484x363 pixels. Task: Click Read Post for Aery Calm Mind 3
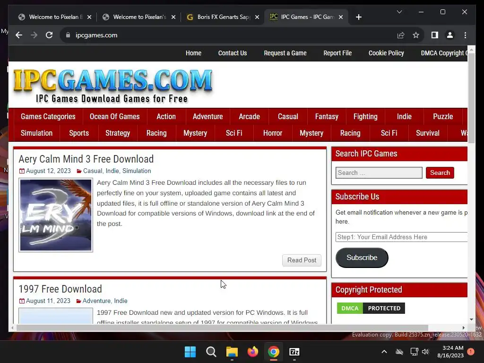click(x=302, y=260)
